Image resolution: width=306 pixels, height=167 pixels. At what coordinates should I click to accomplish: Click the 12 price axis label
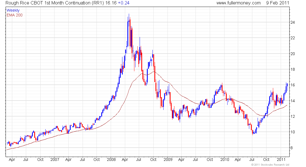pos(293,116)
